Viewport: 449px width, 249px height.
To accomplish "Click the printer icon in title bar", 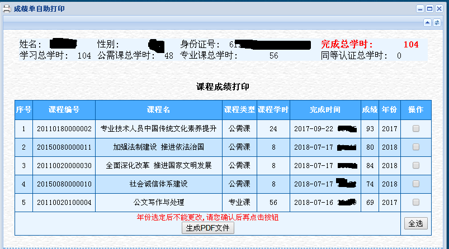I will pyautogui.click(x=7, y=8).
